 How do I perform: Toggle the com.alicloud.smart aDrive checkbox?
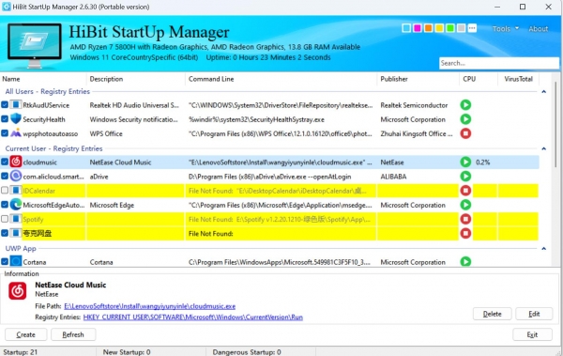5,177
